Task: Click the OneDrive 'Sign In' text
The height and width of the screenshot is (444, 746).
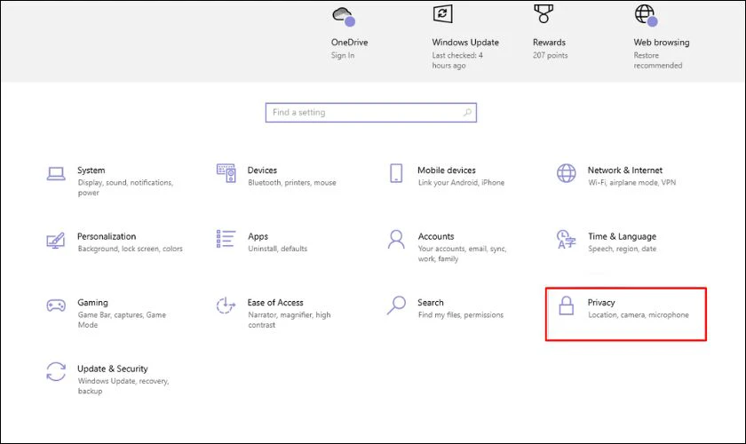Action: 343,55
